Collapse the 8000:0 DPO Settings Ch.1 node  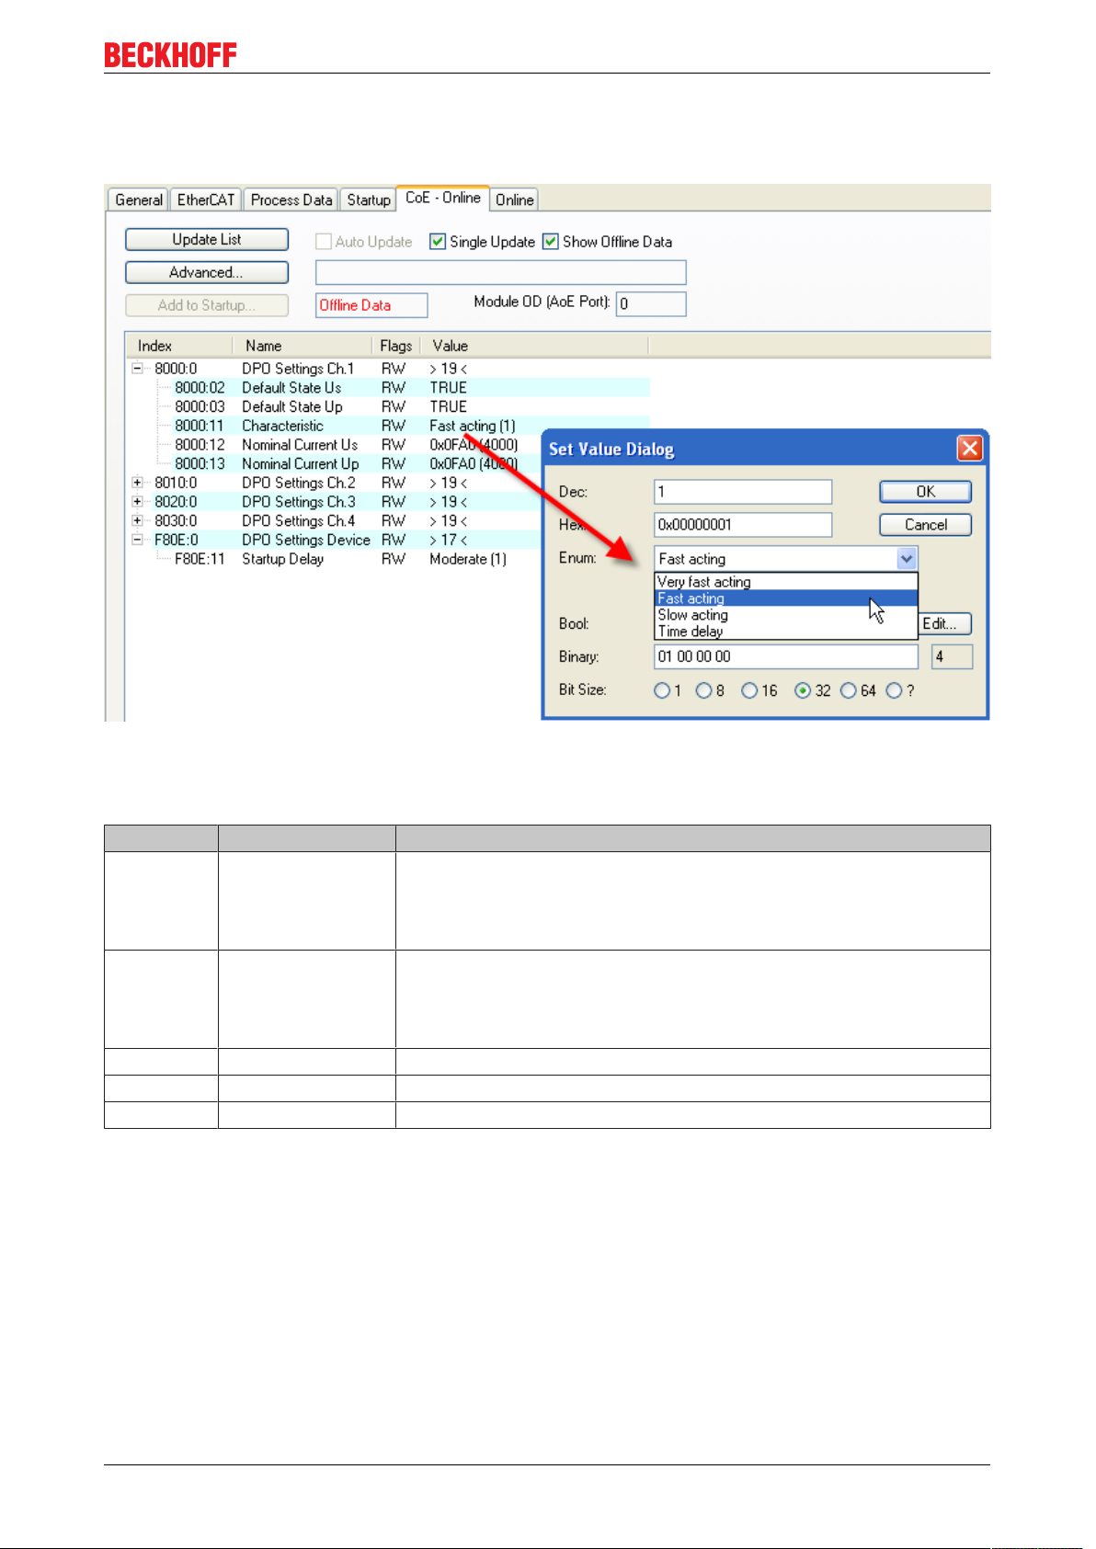[x=137, y=369]
